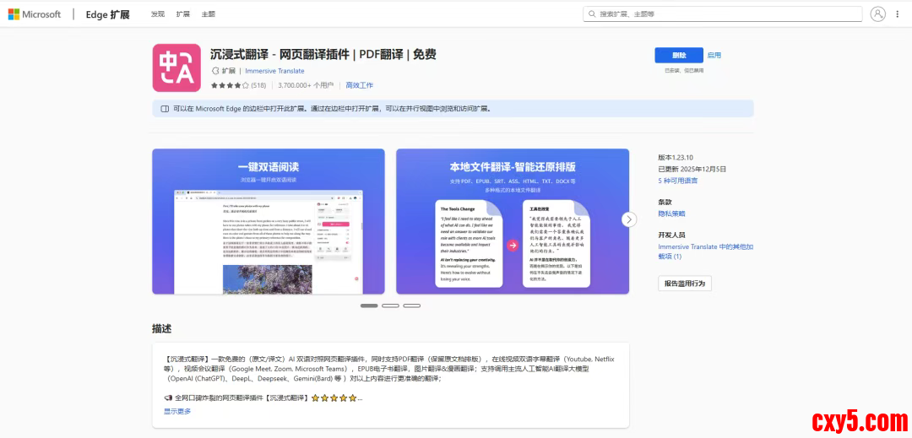This screenshot has width=912, height=438.
Task: Click the next screenshot arrow in carousel
Action: coord(629,219)
